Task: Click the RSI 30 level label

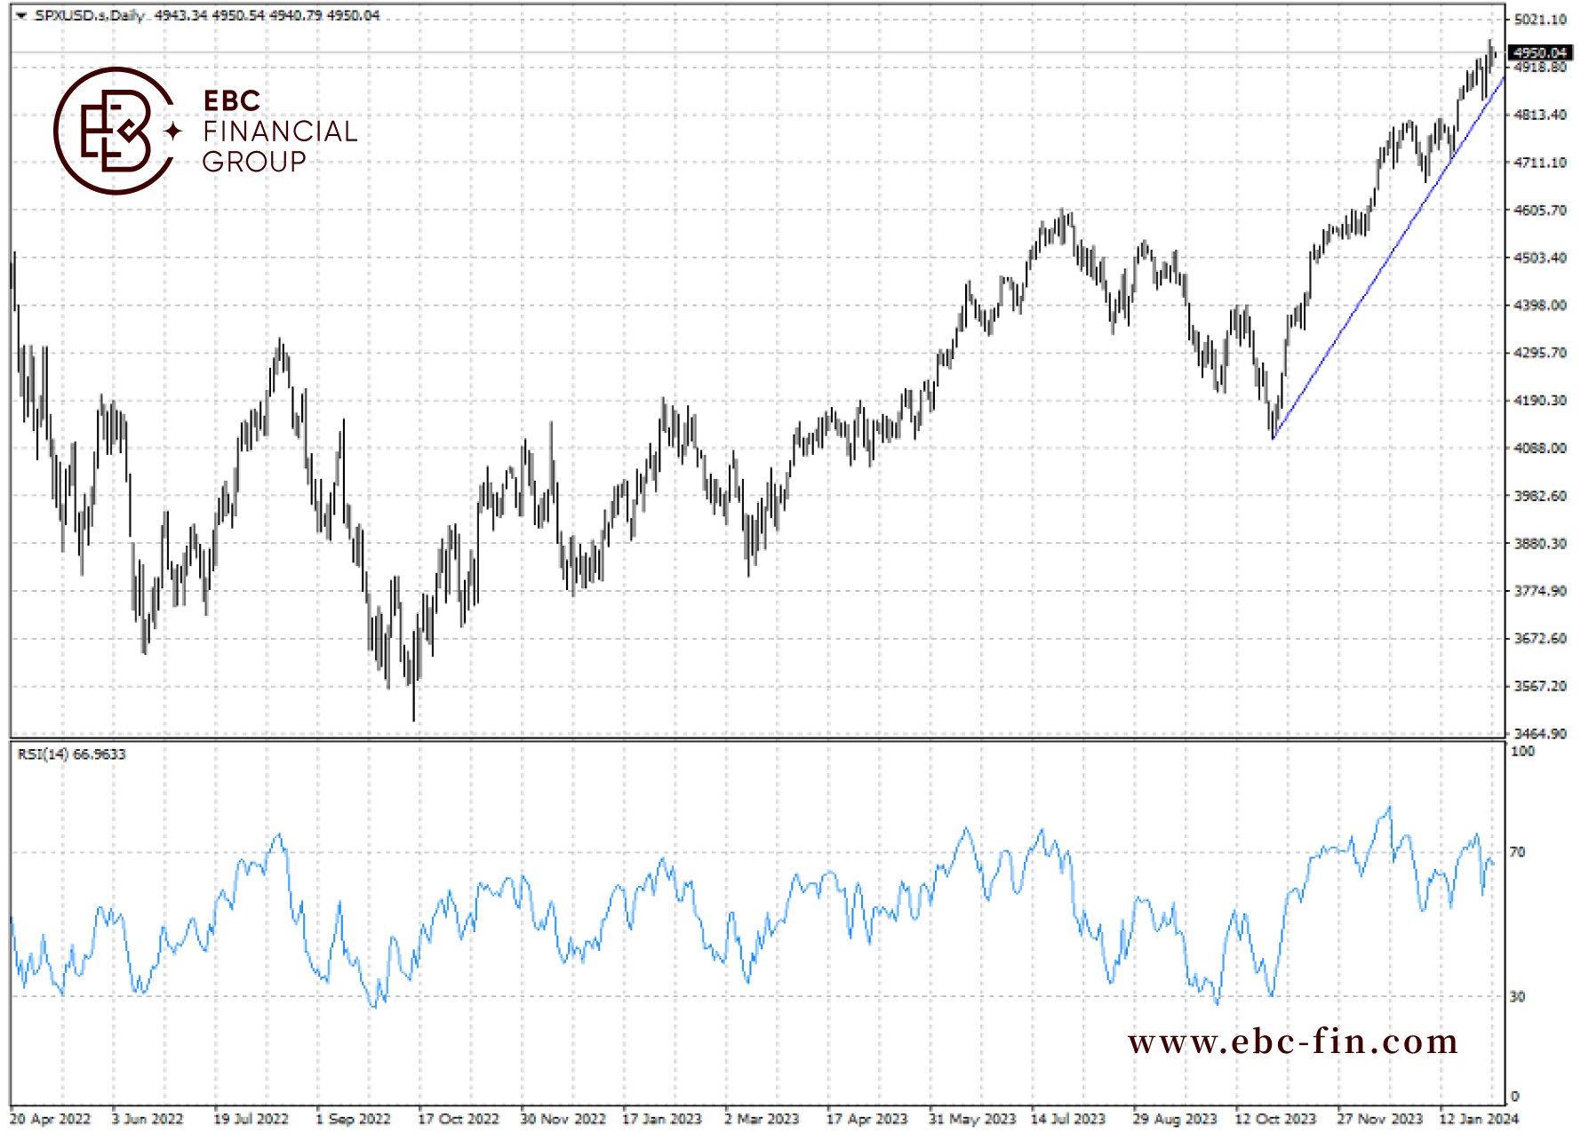Action: point(1518,997)
